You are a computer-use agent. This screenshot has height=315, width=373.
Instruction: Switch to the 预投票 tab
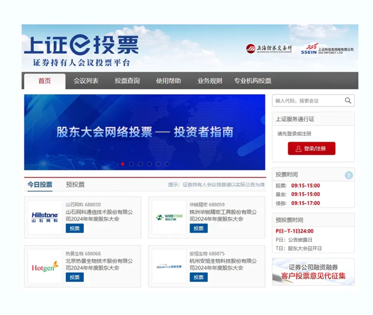[x=75, y=185]
